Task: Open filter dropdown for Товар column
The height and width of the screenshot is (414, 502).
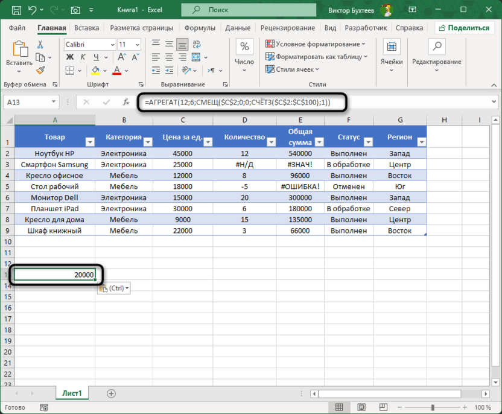Action: [90, 142]
